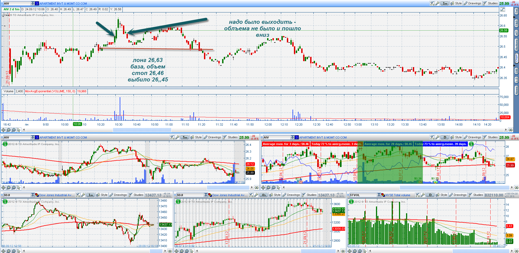The height and width of the screenshot is (253, 519).
Task: Open Studies menu in the $DJI 1m chart
Action: [136, 195]
